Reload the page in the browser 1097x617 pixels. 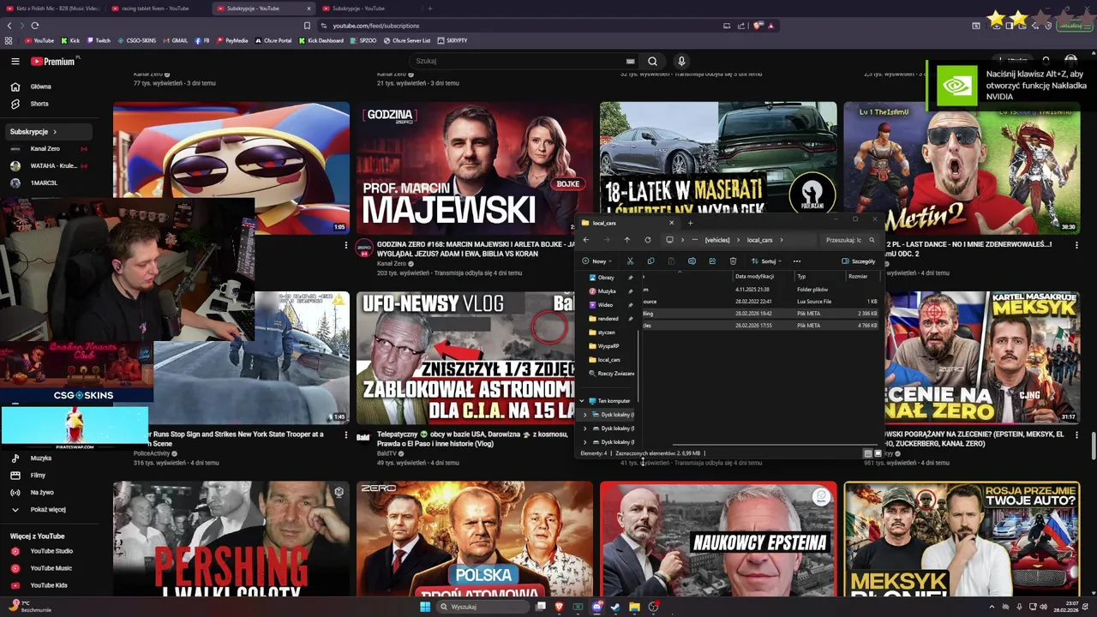pos(34,26)
